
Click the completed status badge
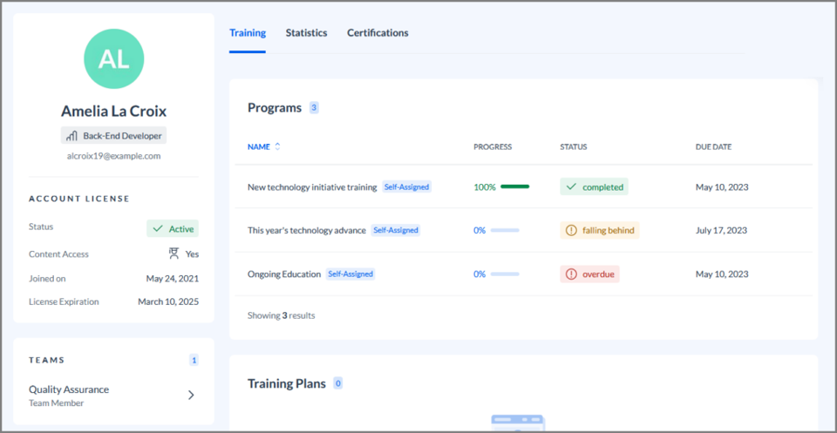click(x=594, y=187)
